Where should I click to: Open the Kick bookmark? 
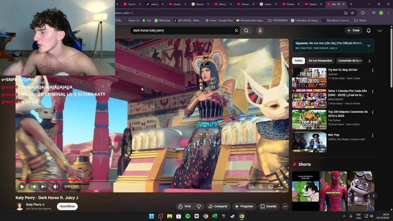[147, 20]
